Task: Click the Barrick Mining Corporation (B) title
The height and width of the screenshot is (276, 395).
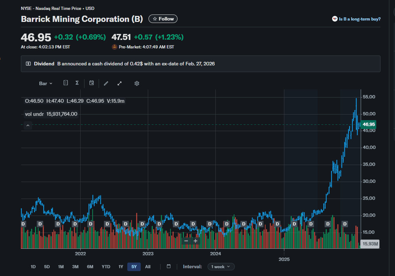Action: [x=82, y=19]
